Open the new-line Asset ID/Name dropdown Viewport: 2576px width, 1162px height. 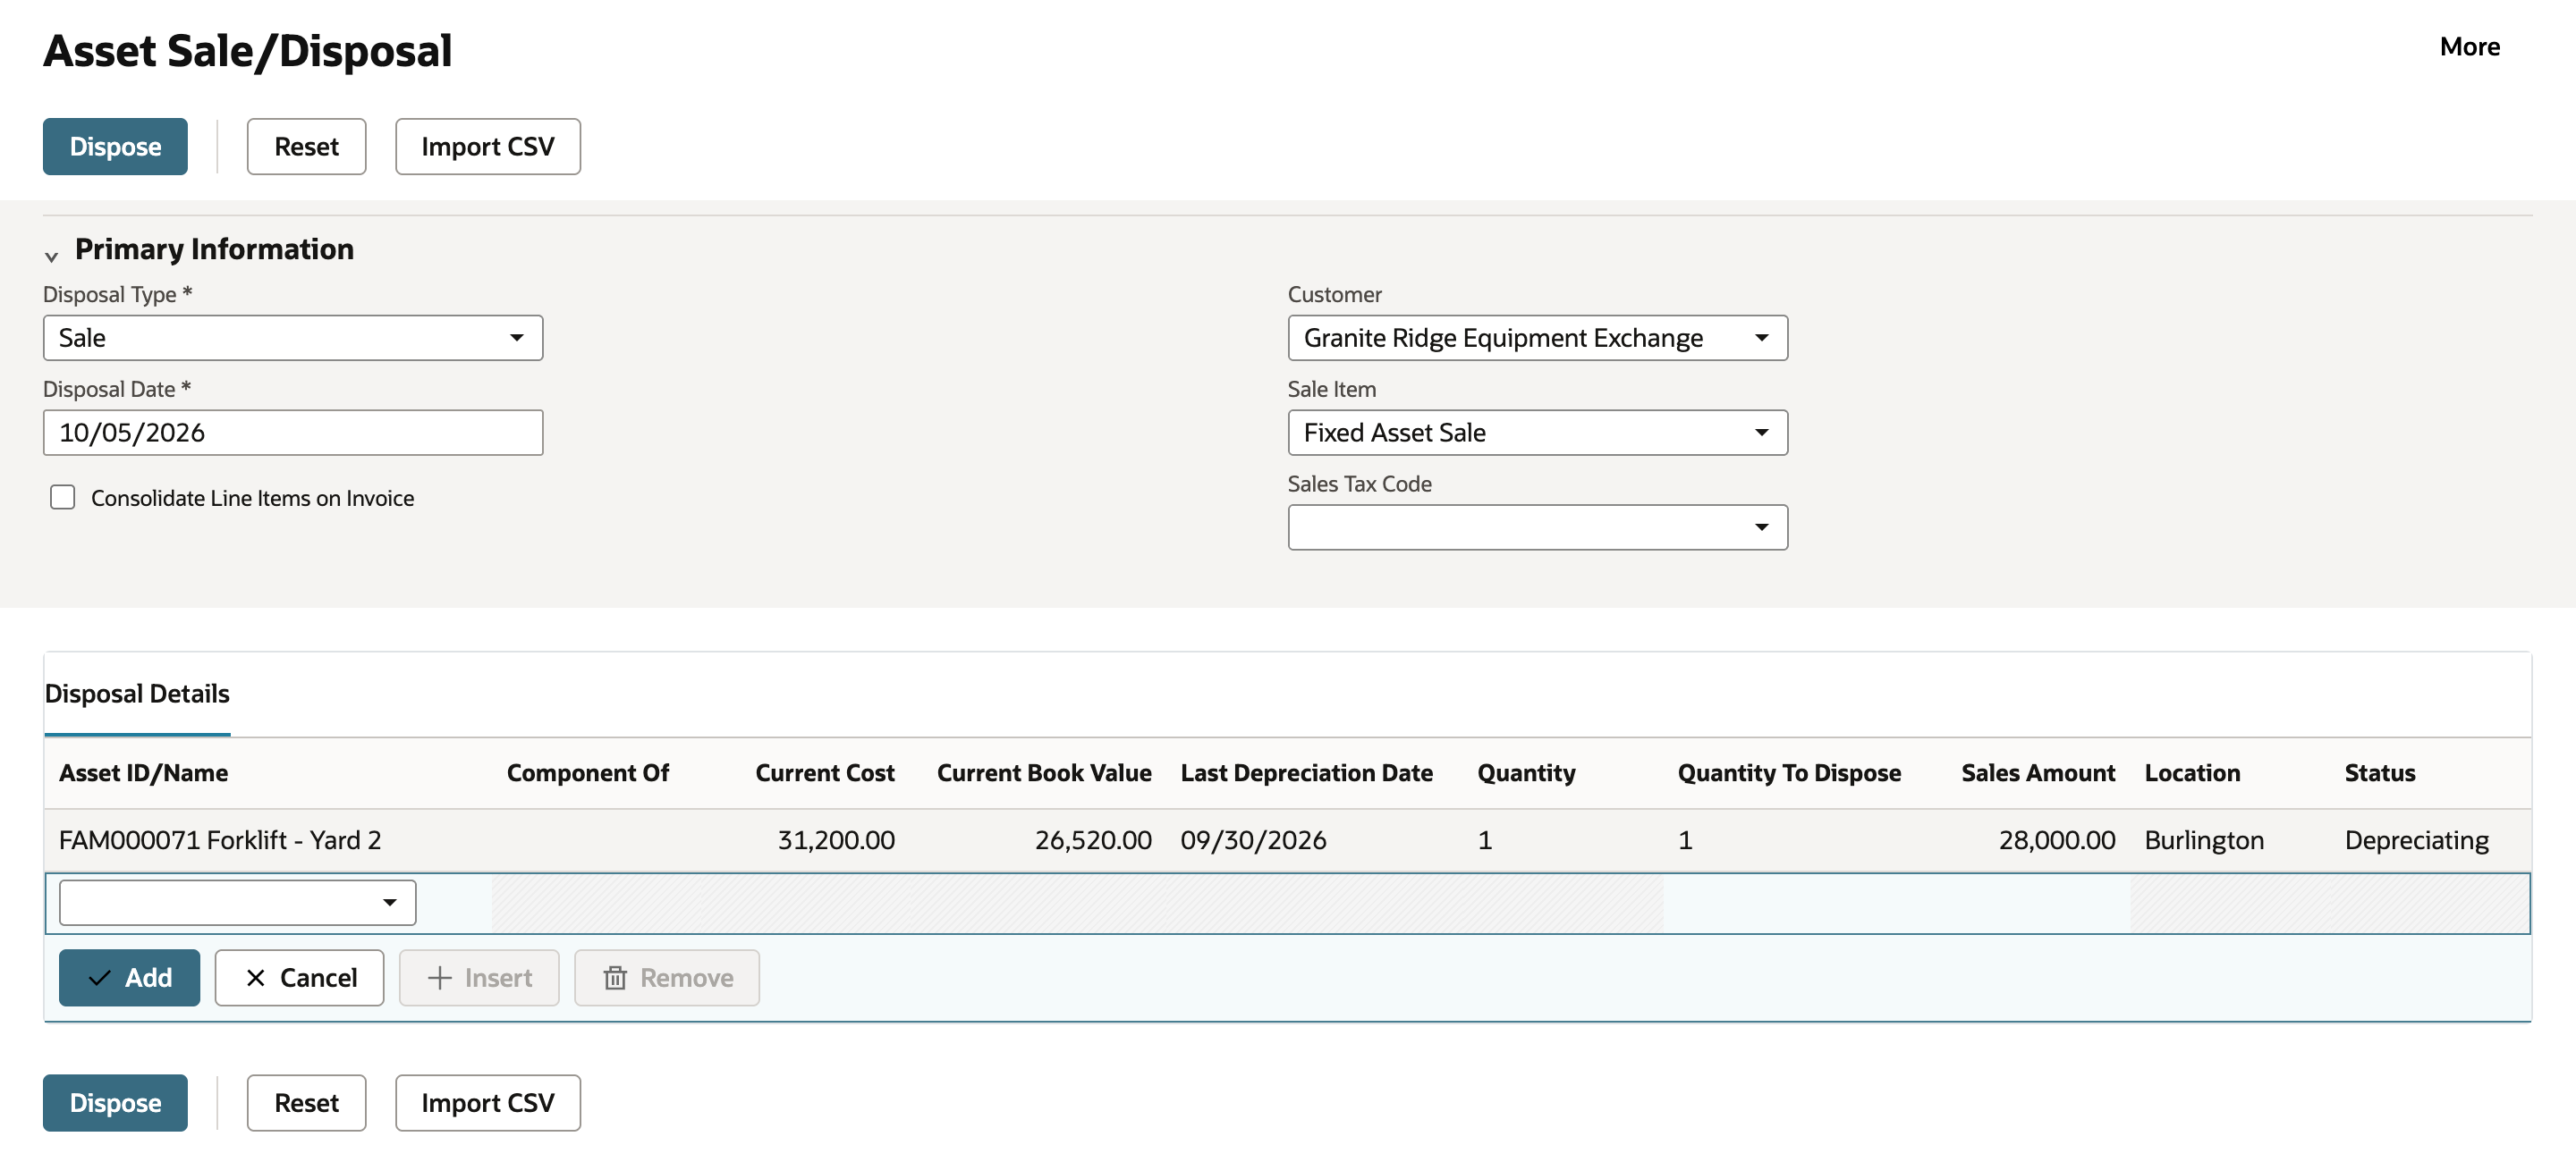click(x=237, y=902)
